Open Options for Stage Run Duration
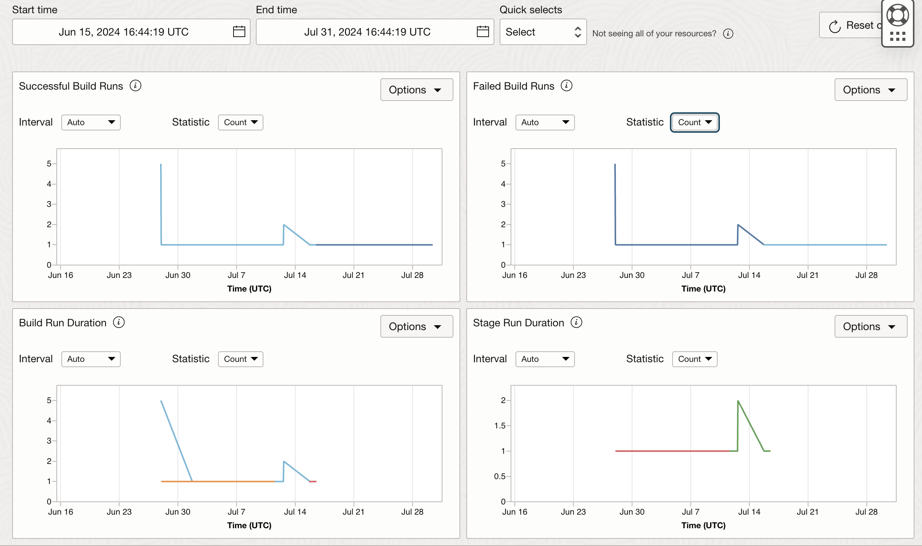 [x=871, y=326]
